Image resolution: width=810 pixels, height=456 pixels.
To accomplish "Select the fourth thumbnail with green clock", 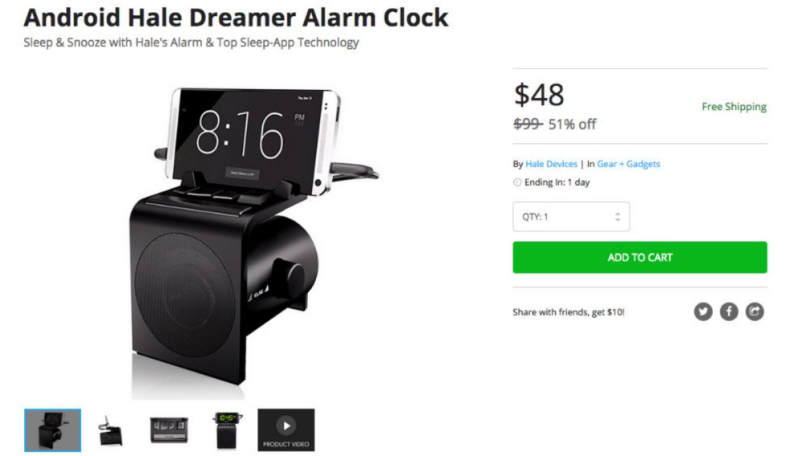I will [227, 430].
